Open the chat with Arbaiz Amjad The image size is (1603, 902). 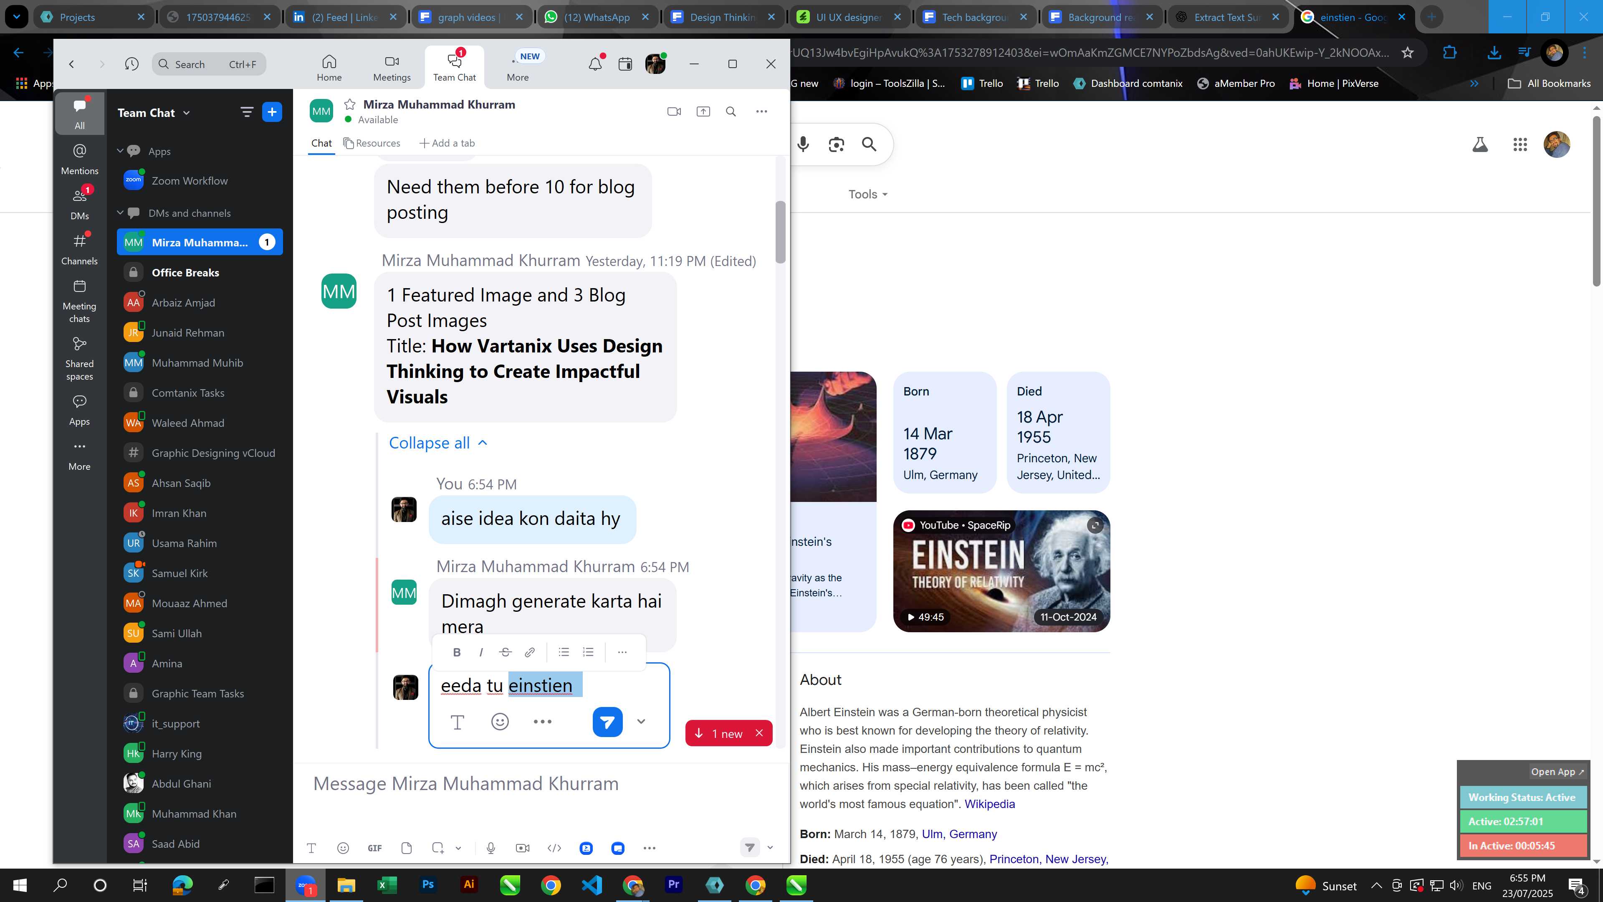click(200, 302)
